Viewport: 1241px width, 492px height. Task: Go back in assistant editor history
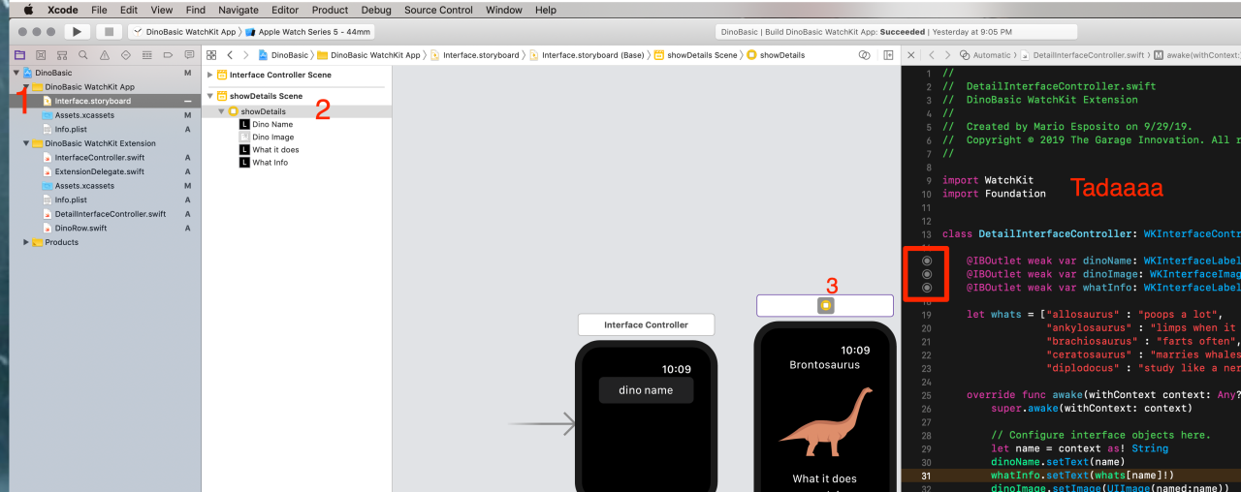click(931, 55)
